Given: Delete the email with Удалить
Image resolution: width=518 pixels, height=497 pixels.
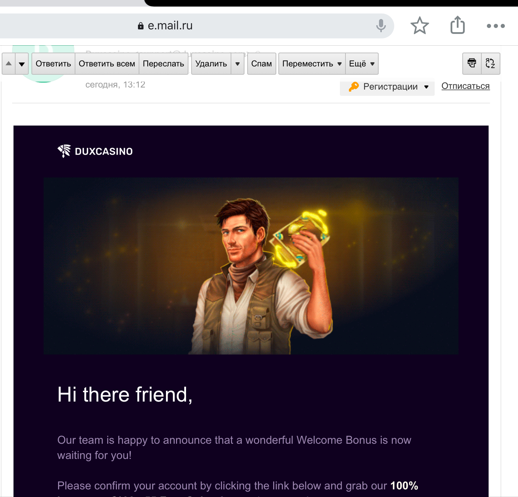Looking at the screenshot, I should [x=211, y=64].
